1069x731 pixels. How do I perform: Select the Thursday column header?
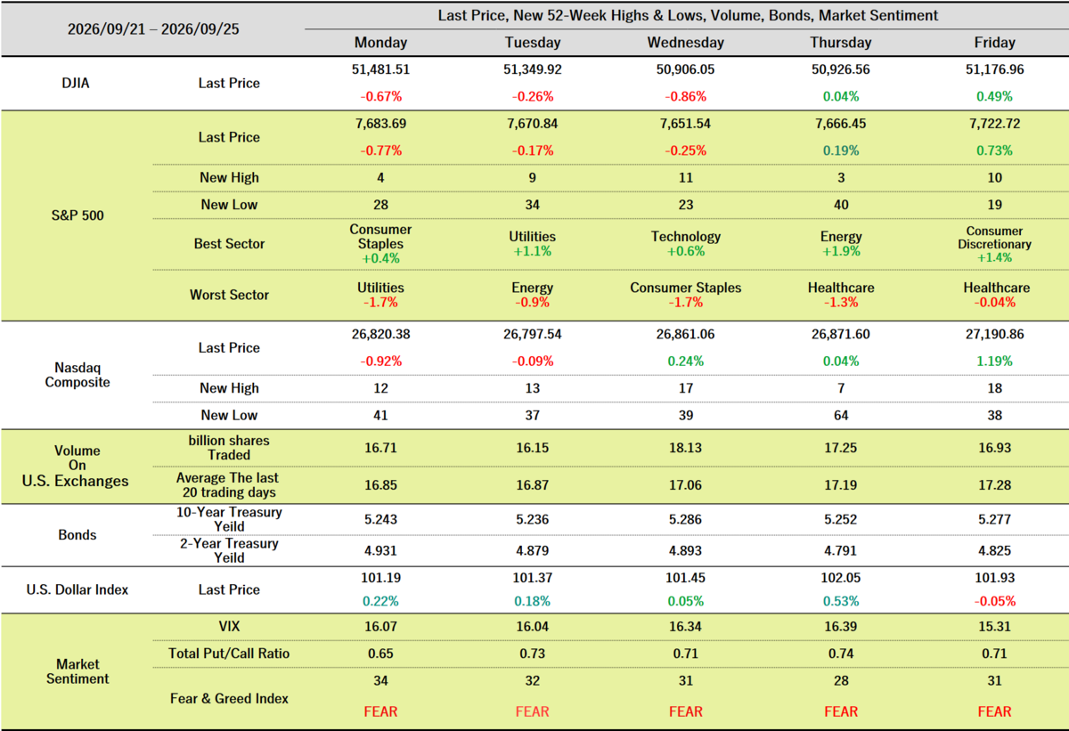coord(842,43)
